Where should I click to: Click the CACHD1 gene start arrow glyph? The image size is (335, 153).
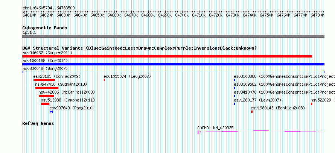tap(199, 132)
